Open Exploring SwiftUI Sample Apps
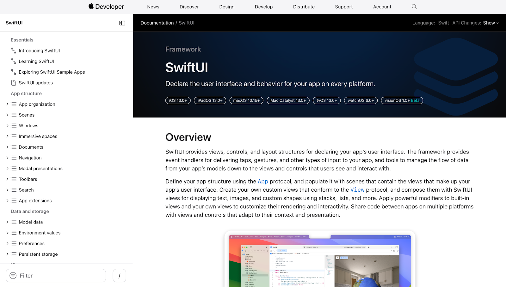506x287 pixels. pyautogui.click(x=52, y=72)
